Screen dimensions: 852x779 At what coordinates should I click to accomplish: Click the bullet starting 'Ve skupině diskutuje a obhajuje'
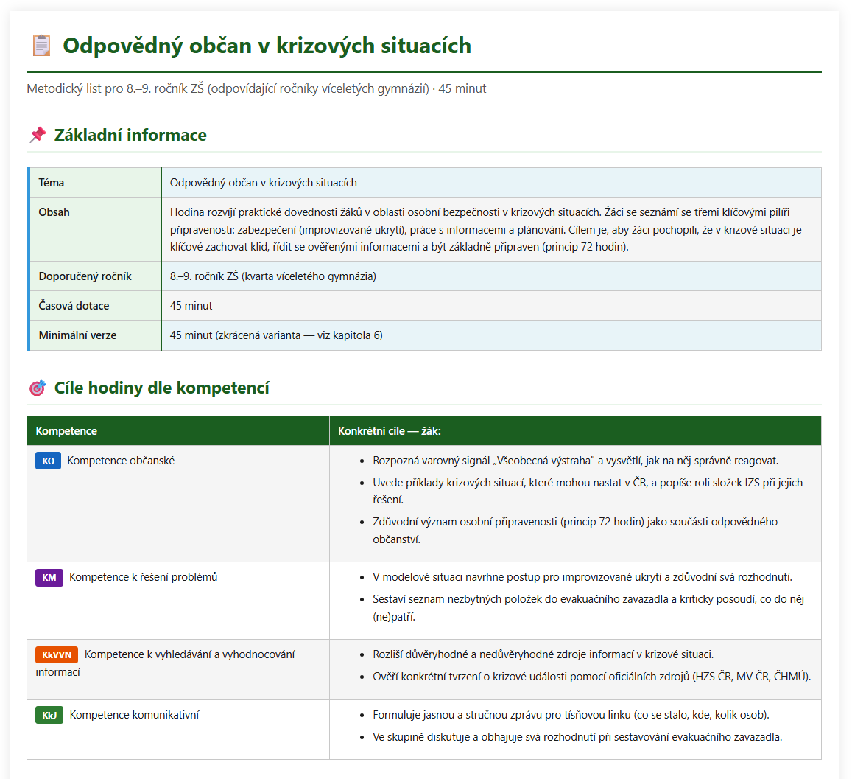(x=577, y=737)
